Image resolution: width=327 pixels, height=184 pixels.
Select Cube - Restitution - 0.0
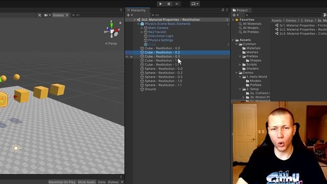(162, 48)
